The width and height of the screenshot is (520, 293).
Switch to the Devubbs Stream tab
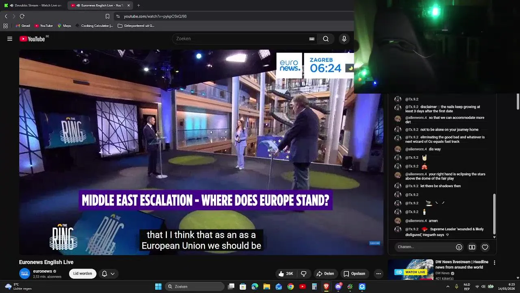[32, 5]
